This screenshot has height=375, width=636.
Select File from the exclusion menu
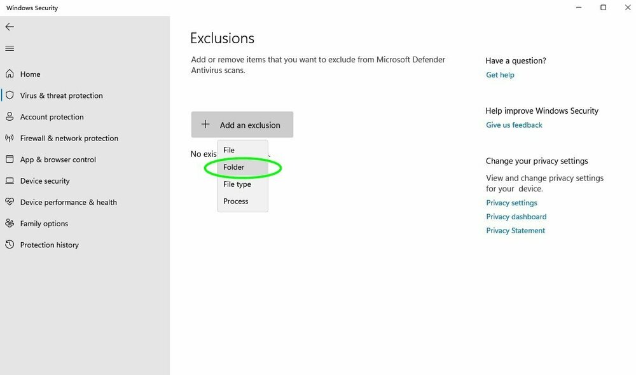tap(229, 150)
